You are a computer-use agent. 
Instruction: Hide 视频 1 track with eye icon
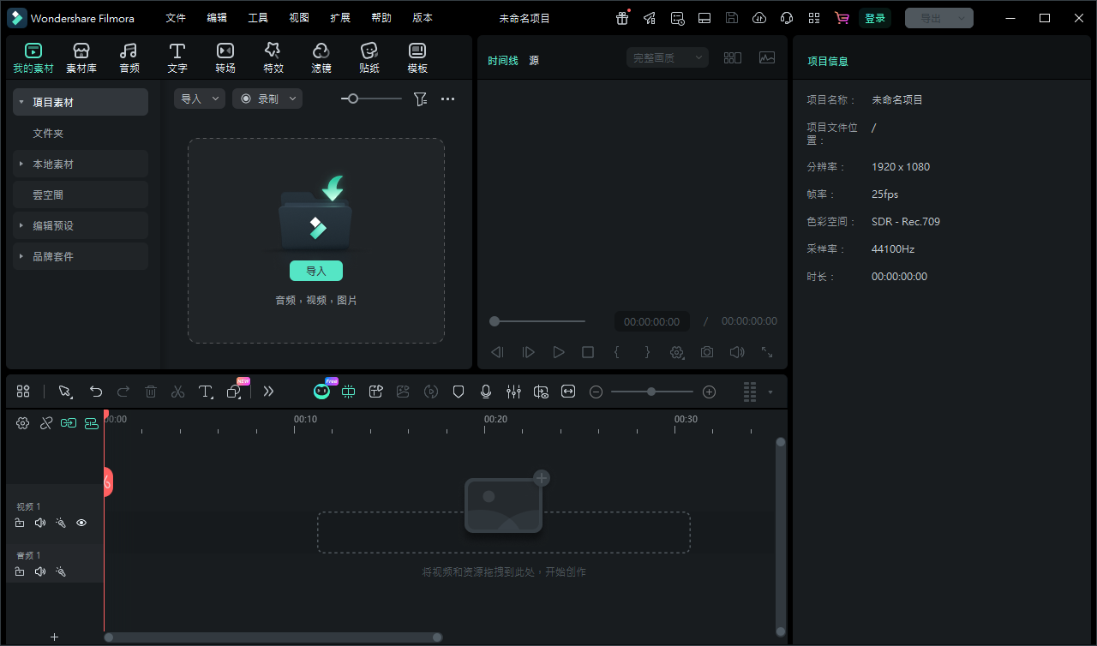coord(81,523)
